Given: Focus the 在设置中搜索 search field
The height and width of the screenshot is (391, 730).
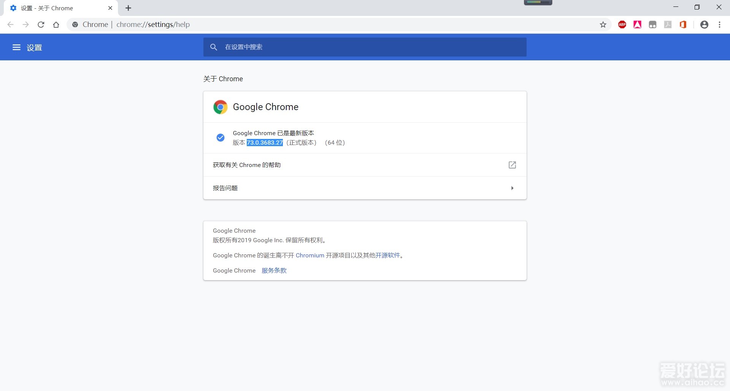Looking at the screenshot, I should (x=365, y=47).
